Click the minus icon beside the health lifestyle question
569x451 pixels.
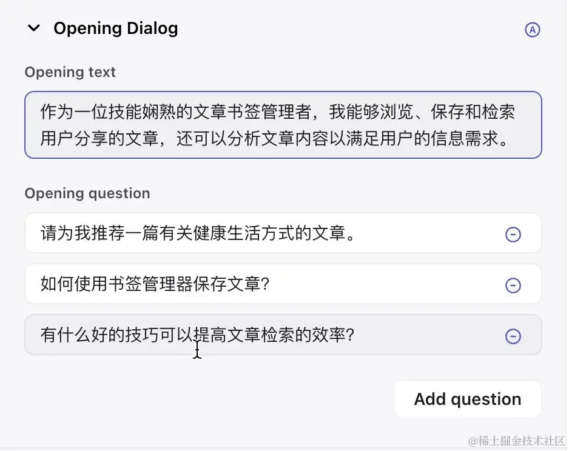pos(514,233)
